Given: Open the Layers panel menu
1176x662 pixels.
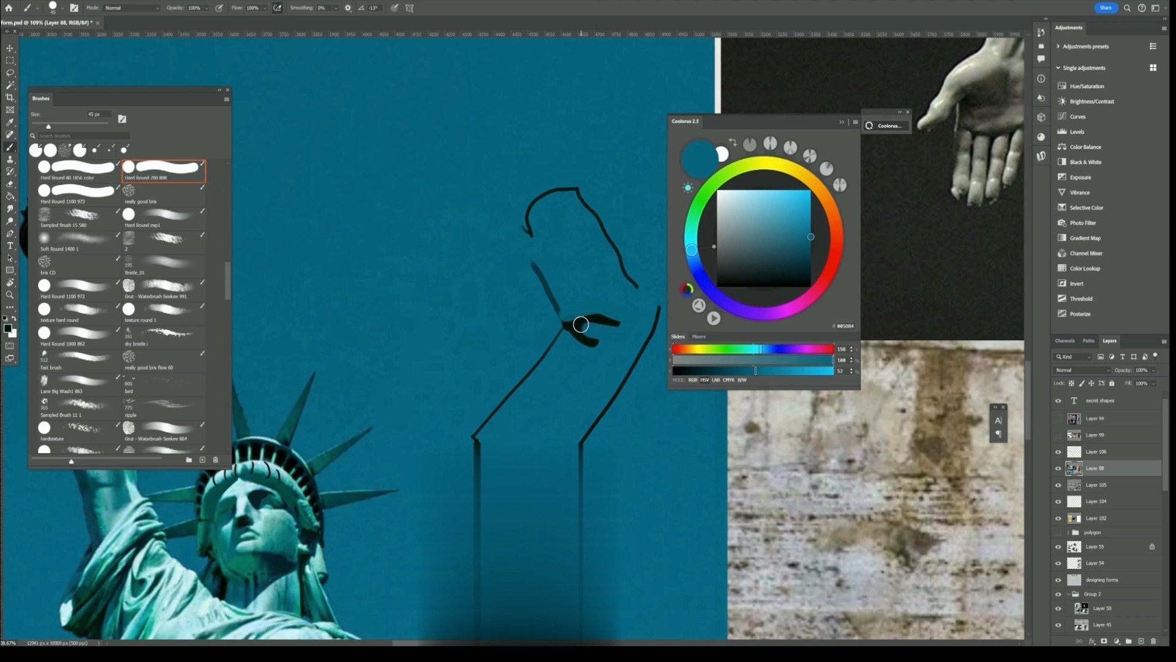Looking at the screenshot, I should [1164, 341].
